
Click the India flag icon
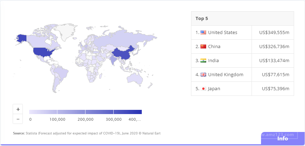[x=203, y=61]
